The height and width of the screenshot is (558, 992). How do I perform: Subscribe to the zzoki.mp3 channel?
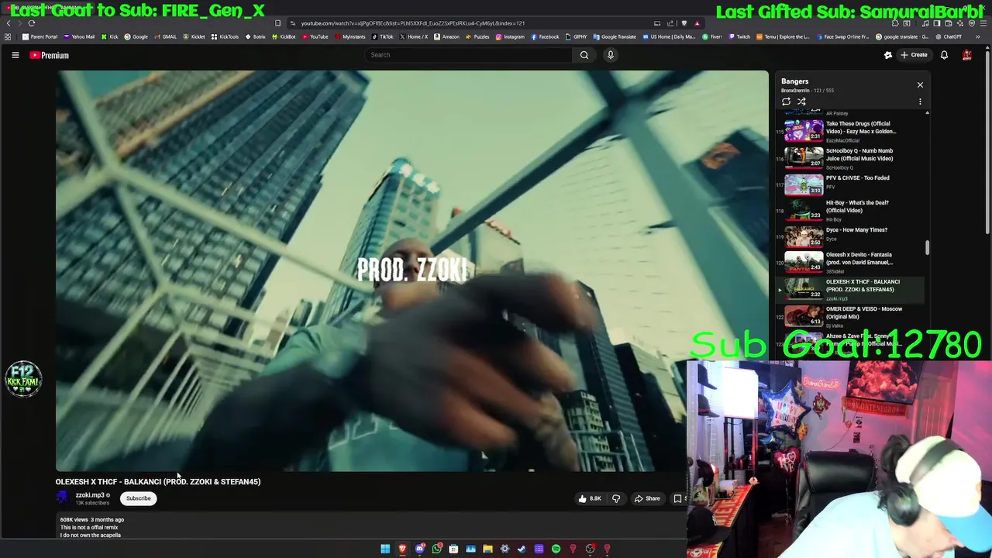[x=139, y=498]
